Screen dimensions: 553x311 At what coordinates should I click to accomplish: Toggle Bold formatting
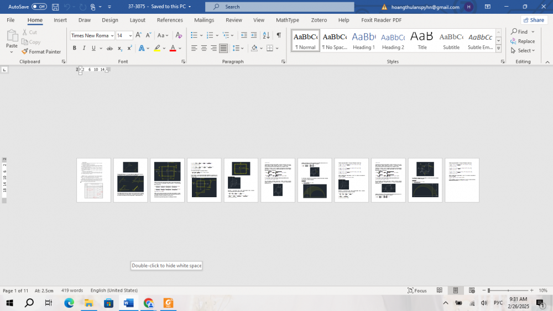click(x=75, y=49)
